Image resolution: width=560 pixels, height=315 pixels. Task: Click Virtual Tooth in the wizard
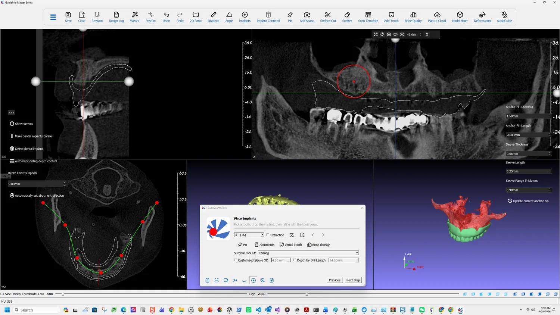(290, 245)
